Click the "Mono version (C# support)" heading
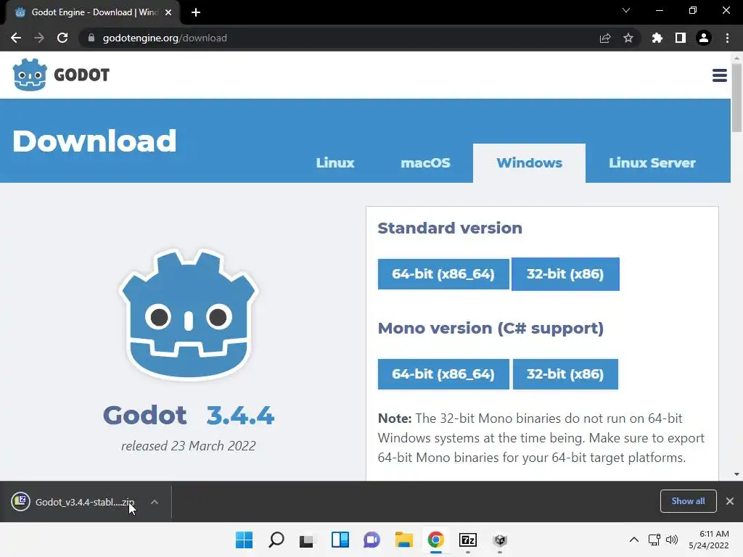Viewport: 743px width, 557px height. 490,329
